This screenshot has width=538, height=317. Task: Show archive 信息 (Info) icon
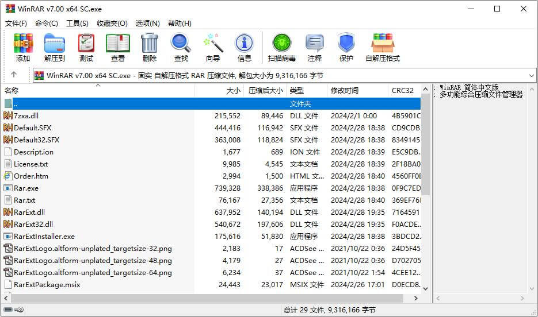[x=245, y=43]
